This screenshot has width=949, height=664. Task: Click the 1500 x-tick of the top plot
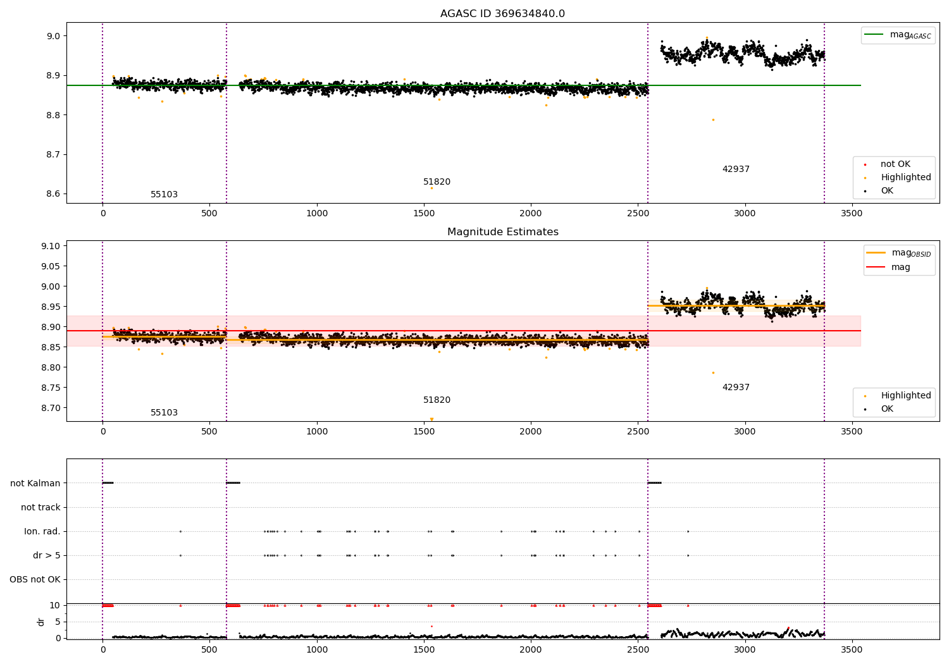(423, 213)
